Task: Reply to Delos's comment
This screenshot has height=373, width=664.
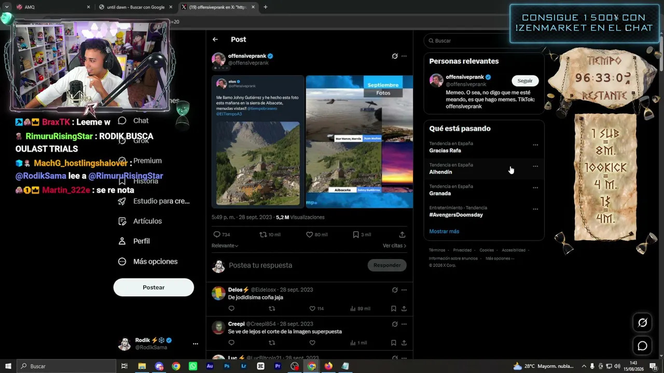Action: point(231,309)
